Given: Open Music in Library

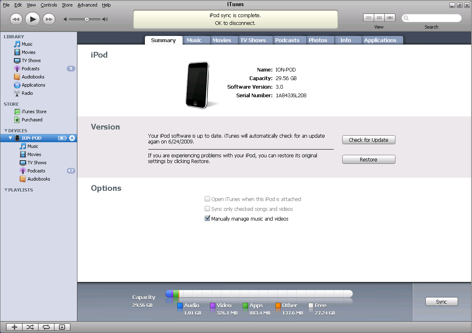Looking at the screenshot, I should [27, 44].
